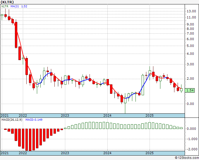Screen dimensions: 199x160
Task: Click the 6.00 price axis label
Action: (191, 39)
